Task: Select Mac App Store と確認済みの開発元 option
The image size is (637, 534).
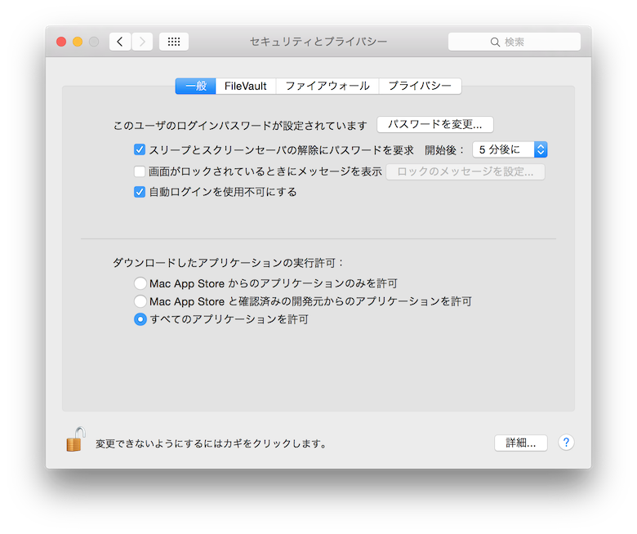Action: pos(140,301)
